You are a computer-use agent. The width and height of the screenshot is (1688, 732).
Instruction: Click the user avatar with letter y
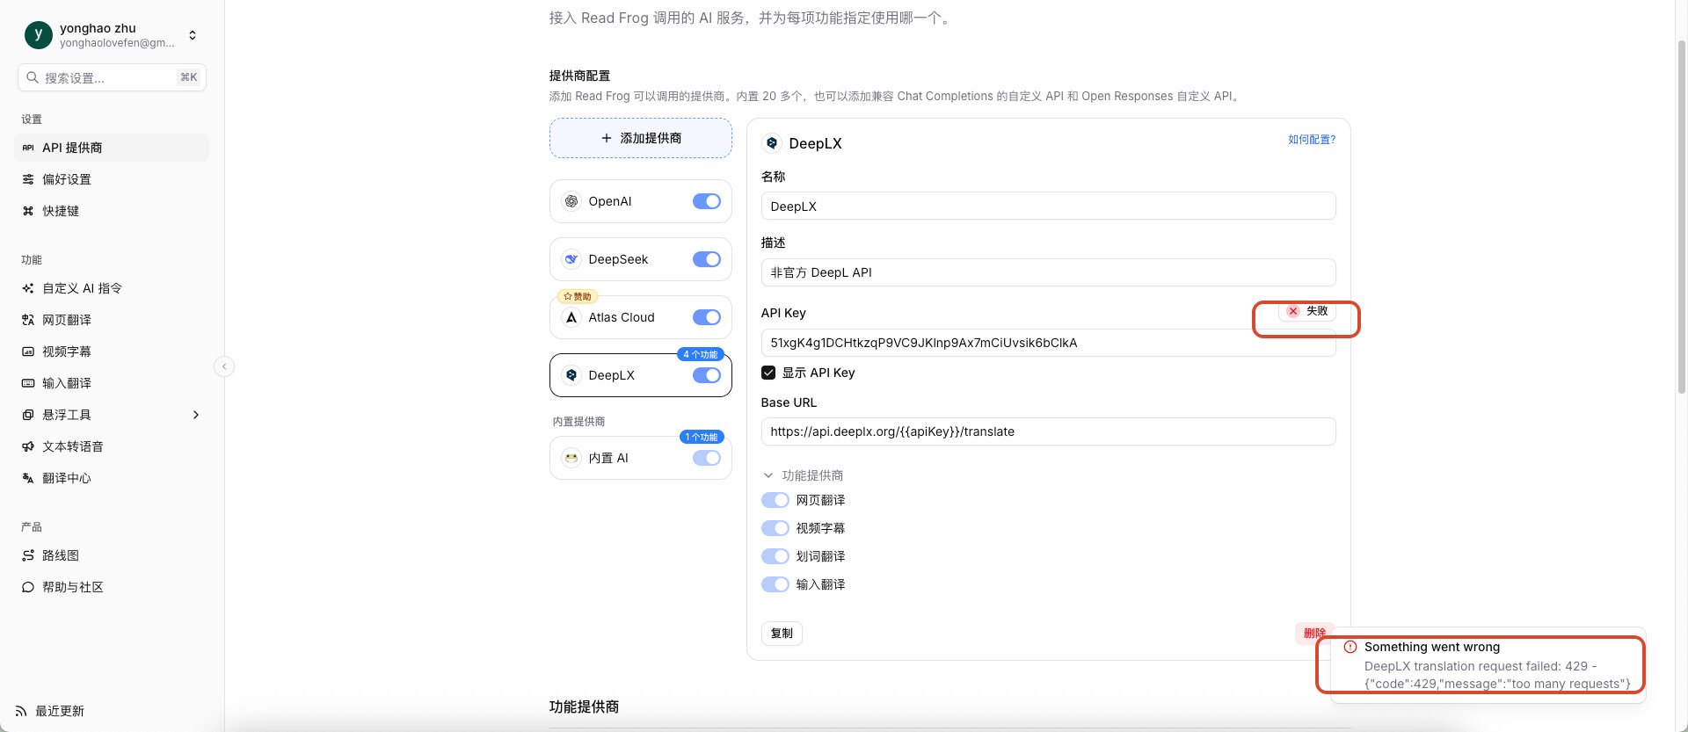(x=39, y=35)
